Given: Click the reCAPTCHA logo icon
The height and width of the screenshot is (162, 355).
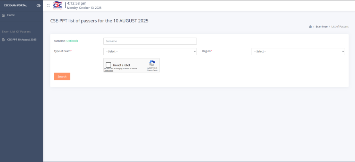Looking at the screenshot, I should pyautogui.click(x=152, y=63).
